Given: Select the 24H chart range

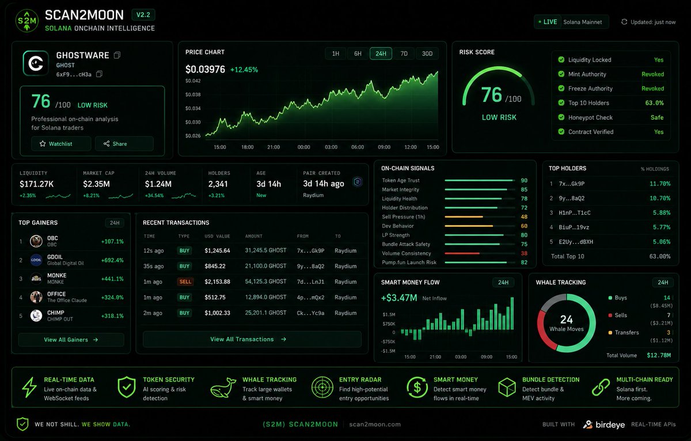Looking at the screenshot, I should click(381, 54).
